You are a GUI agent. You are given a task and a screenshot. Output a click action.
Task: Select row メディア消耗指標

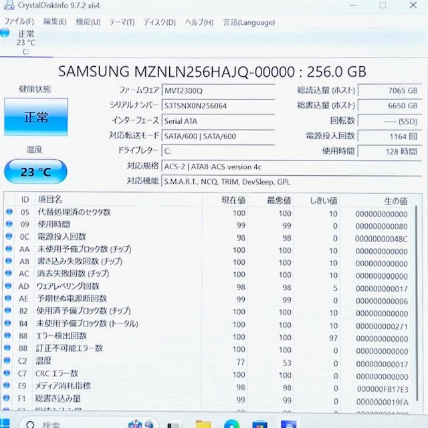[x=207, y=387]
